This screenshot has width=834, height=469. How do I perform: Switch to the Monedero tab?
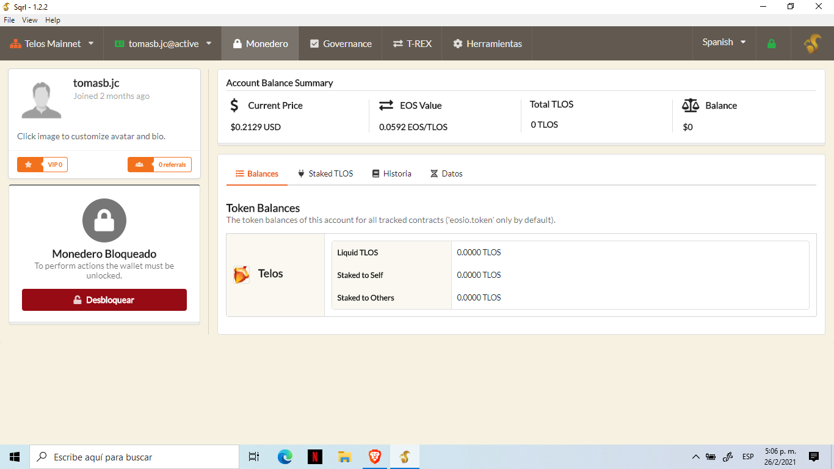260,43
